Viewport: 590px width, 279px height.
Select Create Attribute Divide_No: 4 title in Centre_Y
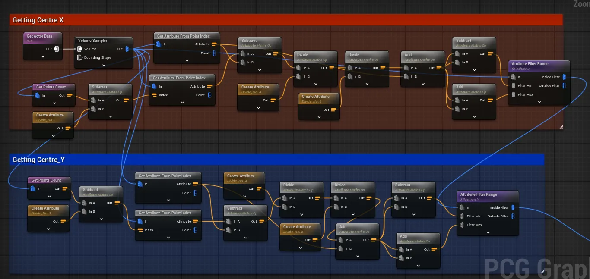click(x=241, y=176)
